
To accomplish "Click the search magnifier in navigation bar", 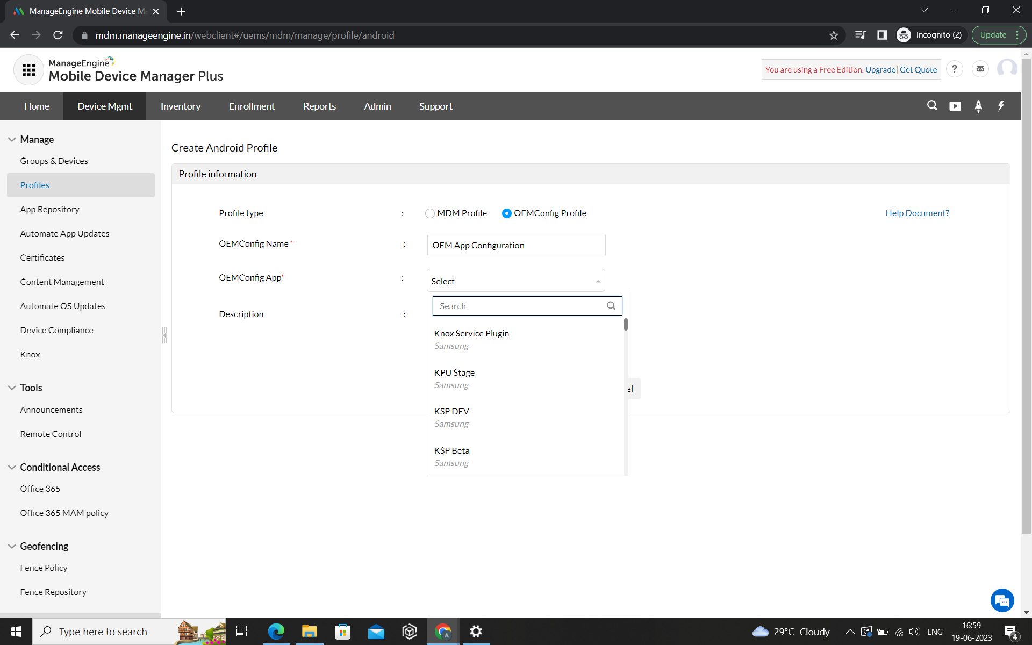I will pyautogui.click(x=932, y=106).
